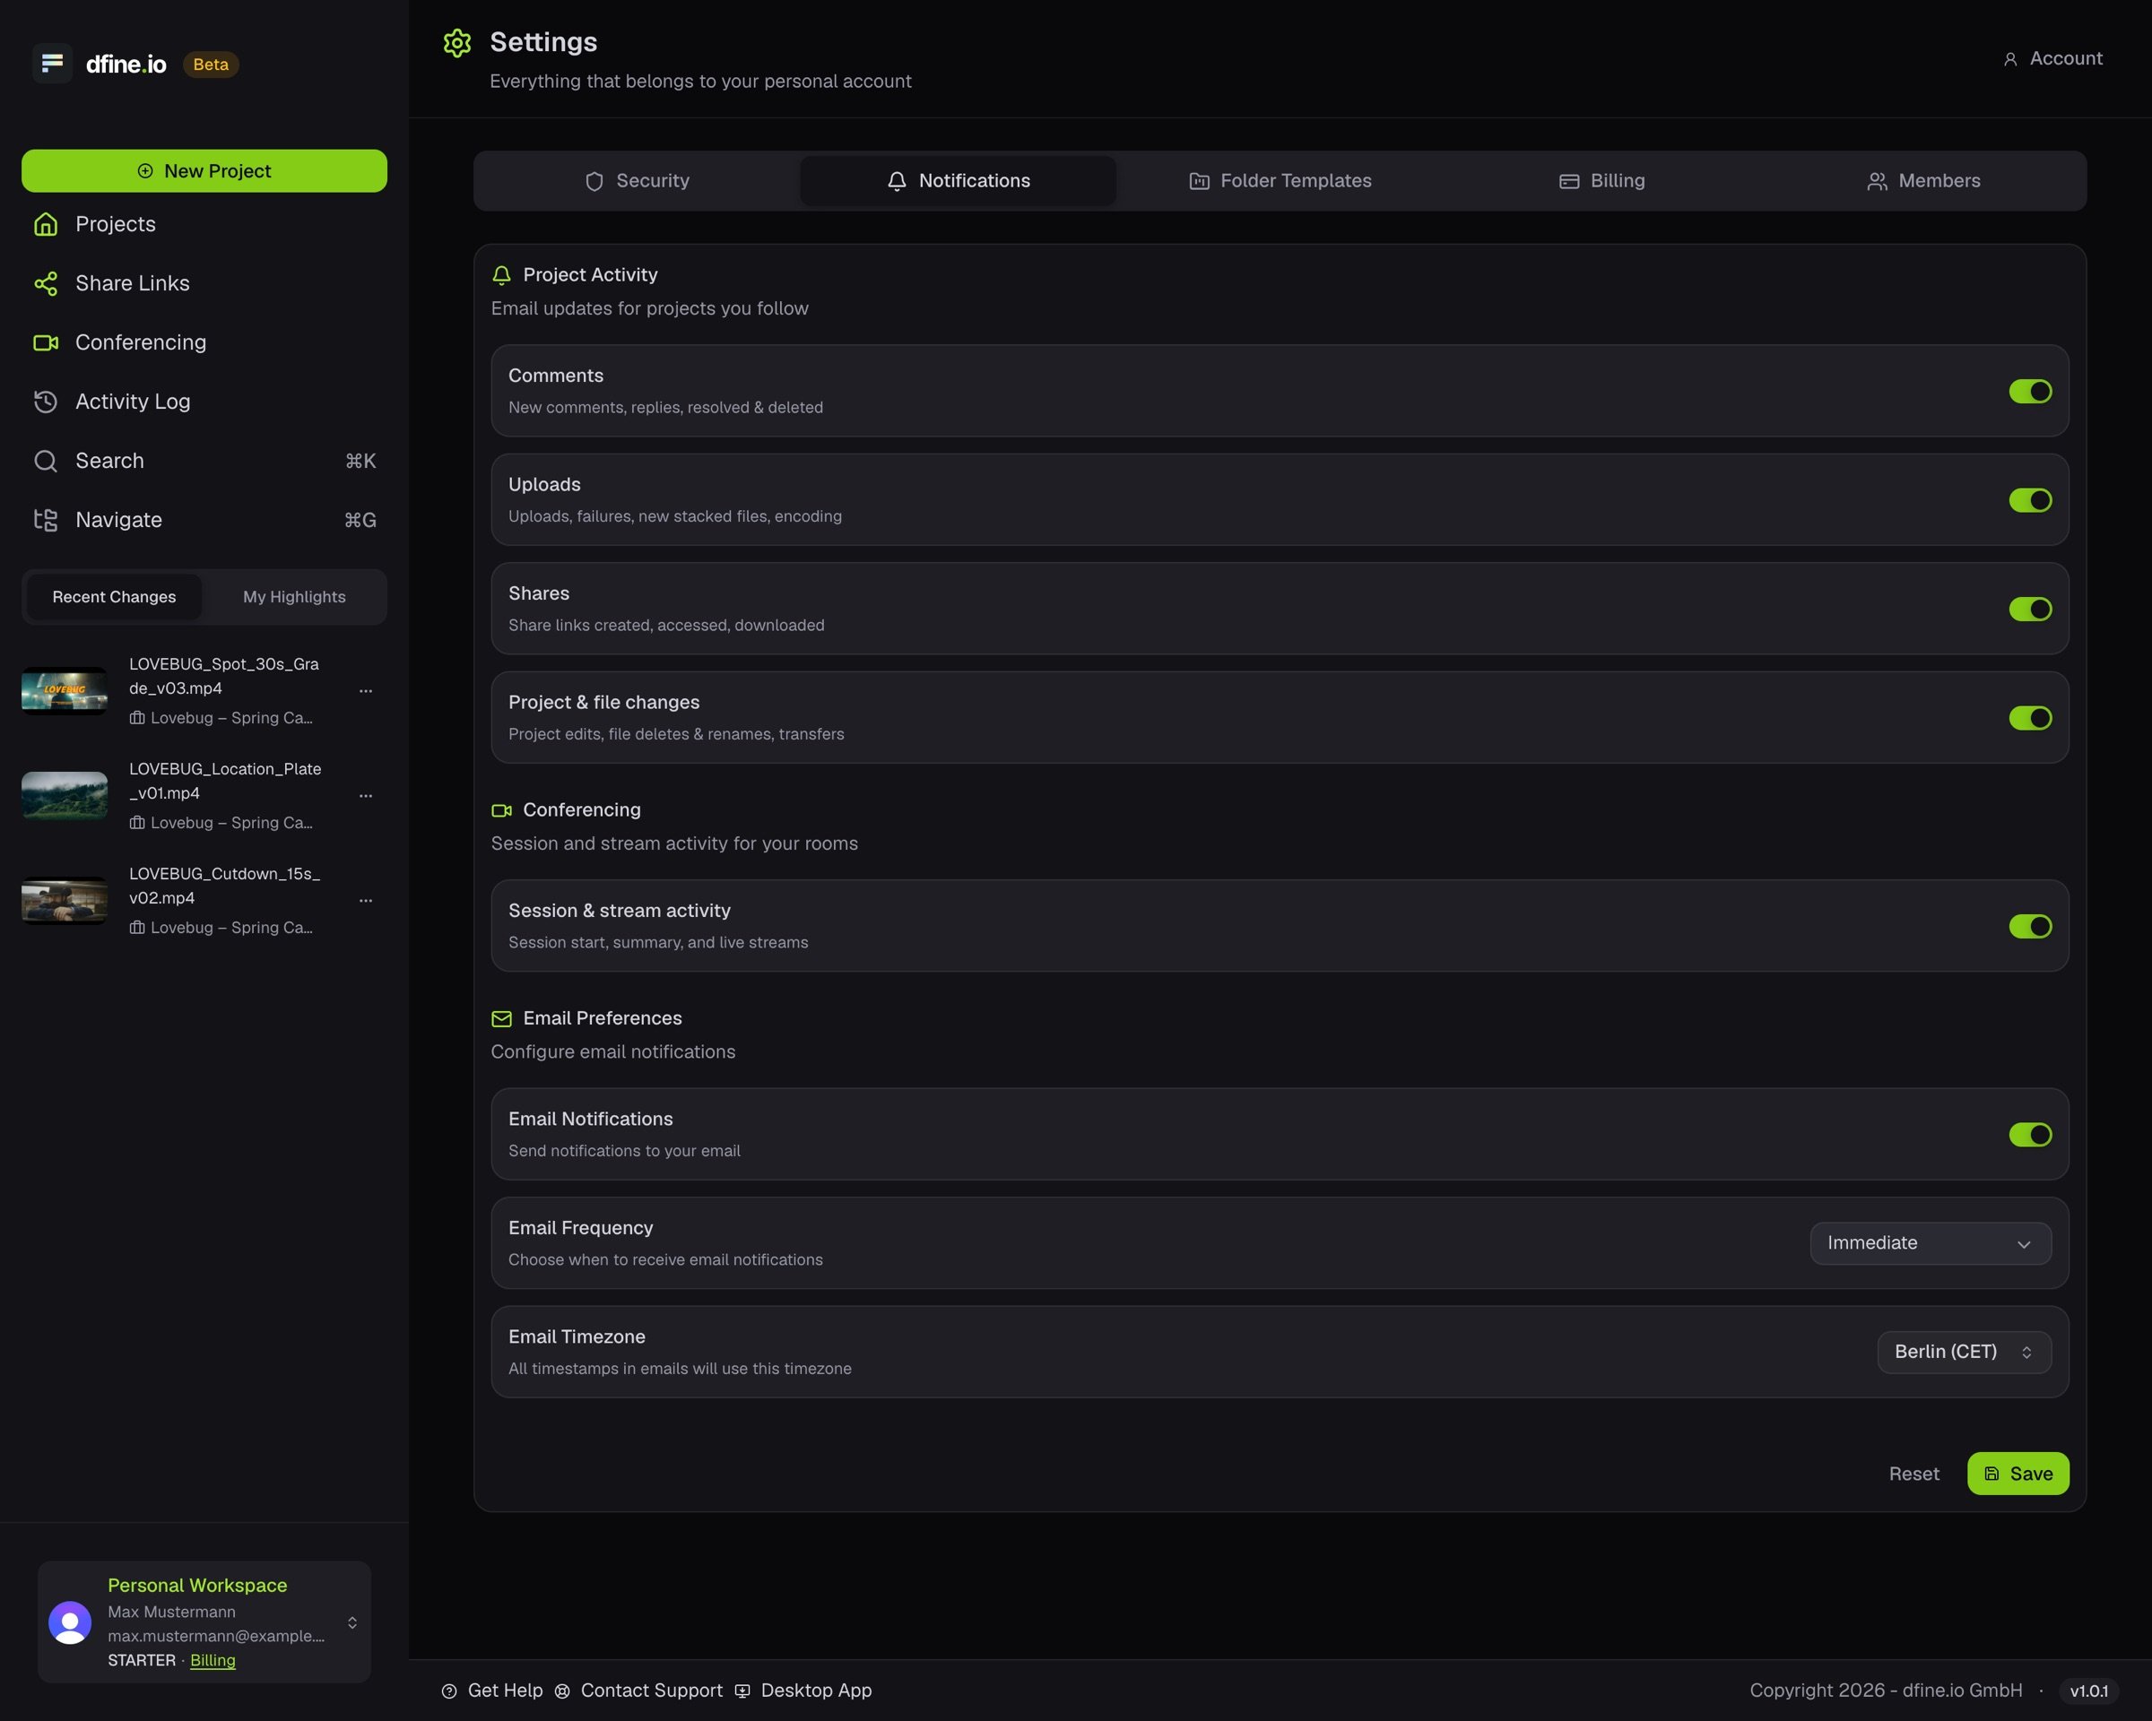Turn off Email Notifications switch

pyautogui.click(x=2030, y=1135)
